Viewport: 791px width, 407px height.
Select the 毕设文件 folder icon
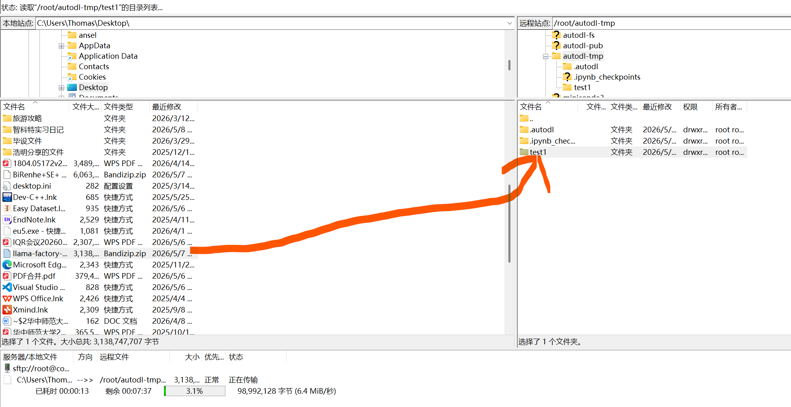(7, 141)
